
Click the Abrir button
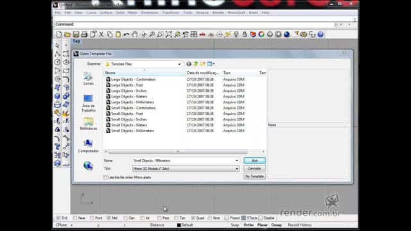coord(254,160)
